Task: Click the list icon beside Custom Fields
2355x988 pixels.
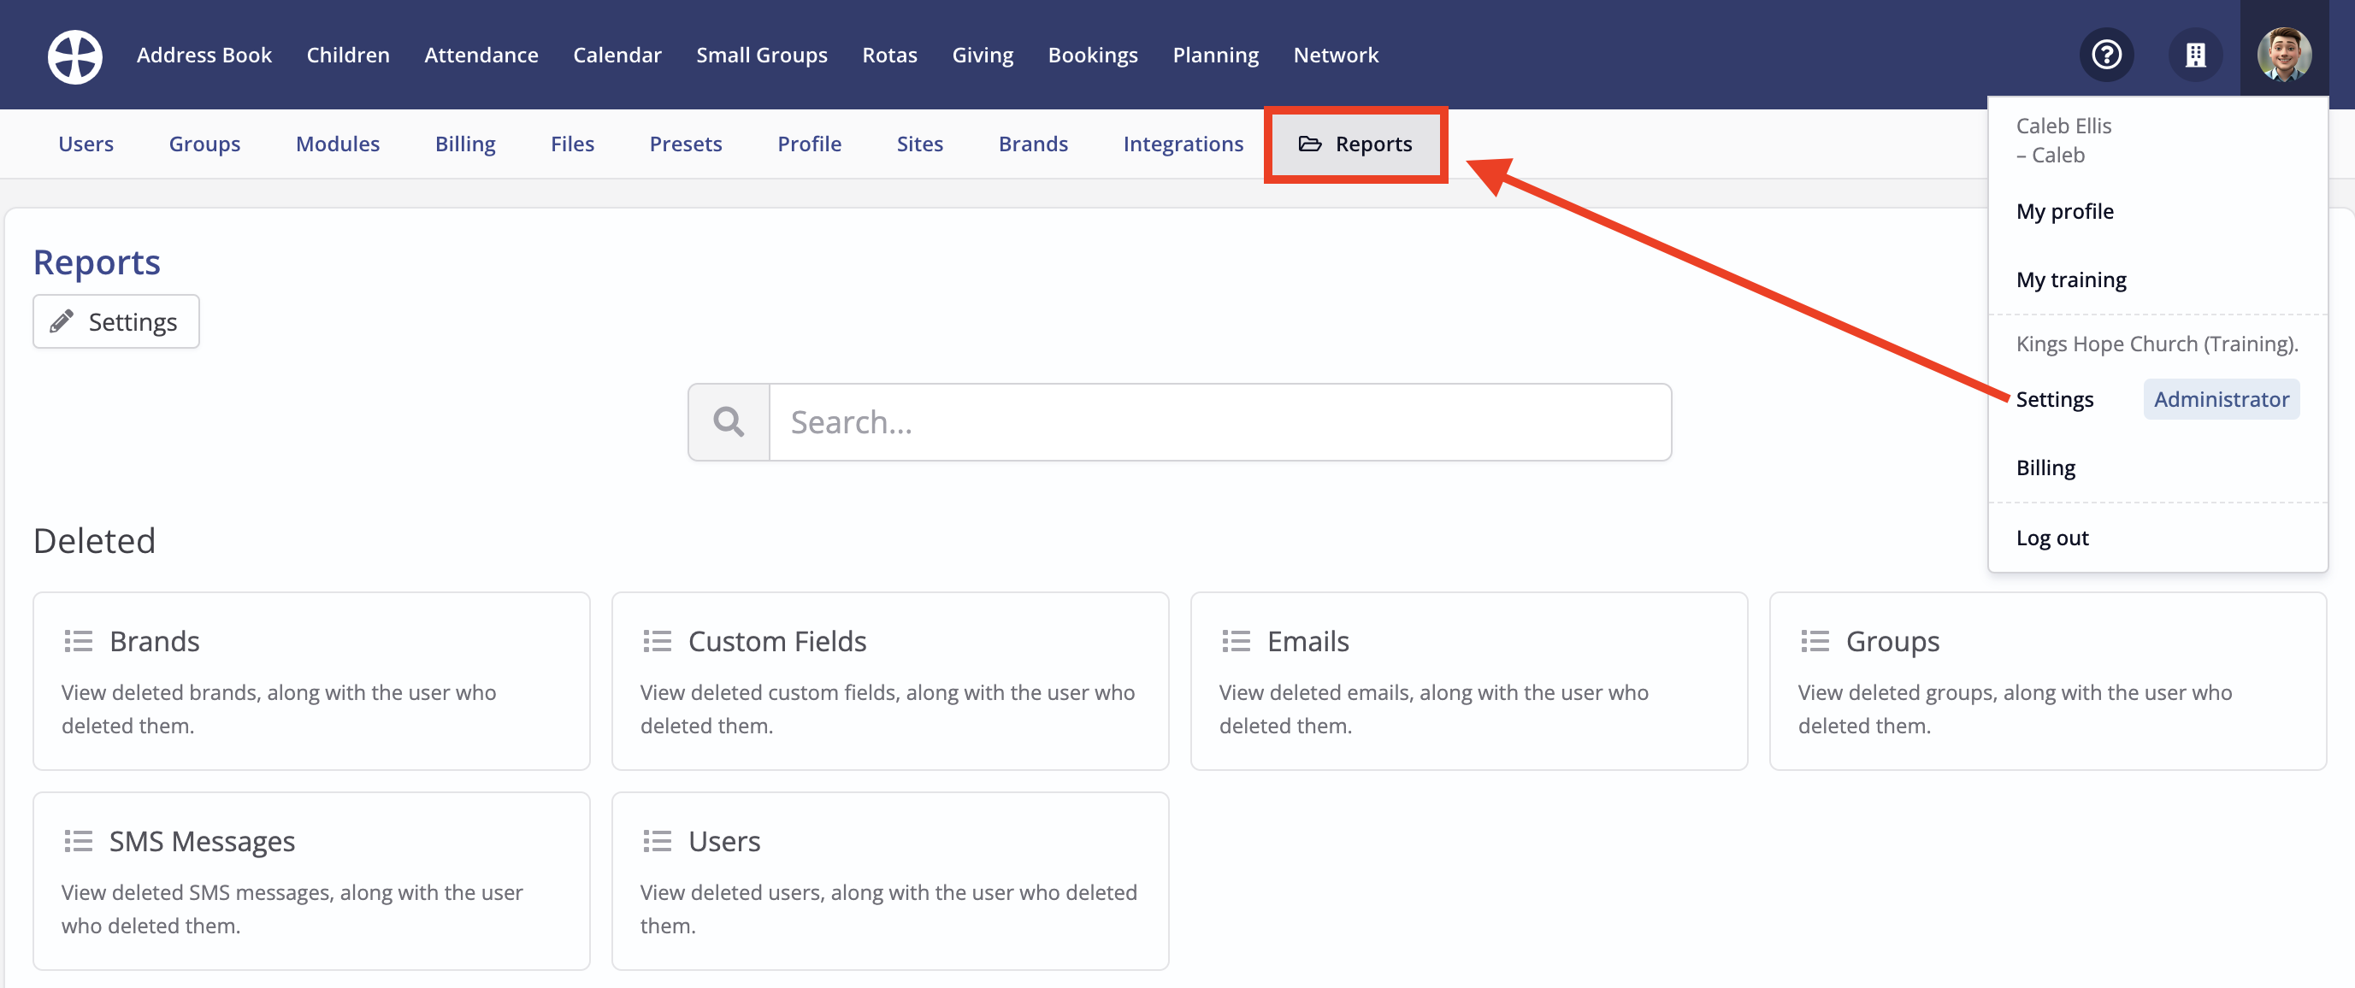Action: pyautogui.click(x=658, y=641)
